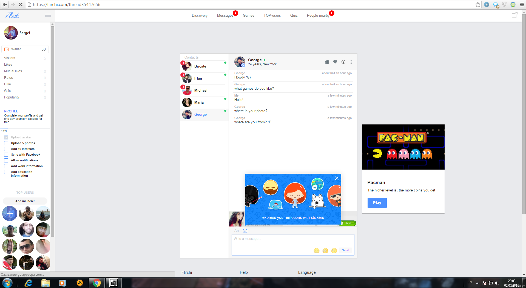Screen dimensions: 526x288
Task: Click Help link in footer
Action: click(244, 272)
